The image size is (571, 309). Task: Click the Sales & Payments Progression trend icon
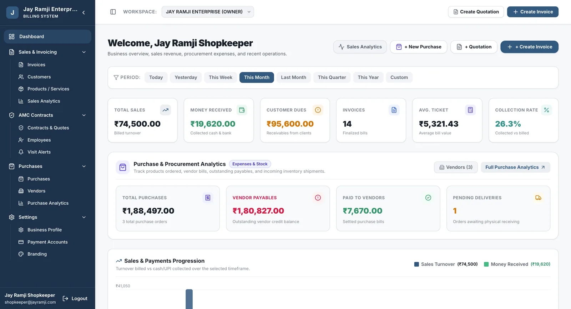[x=119, y=261]
